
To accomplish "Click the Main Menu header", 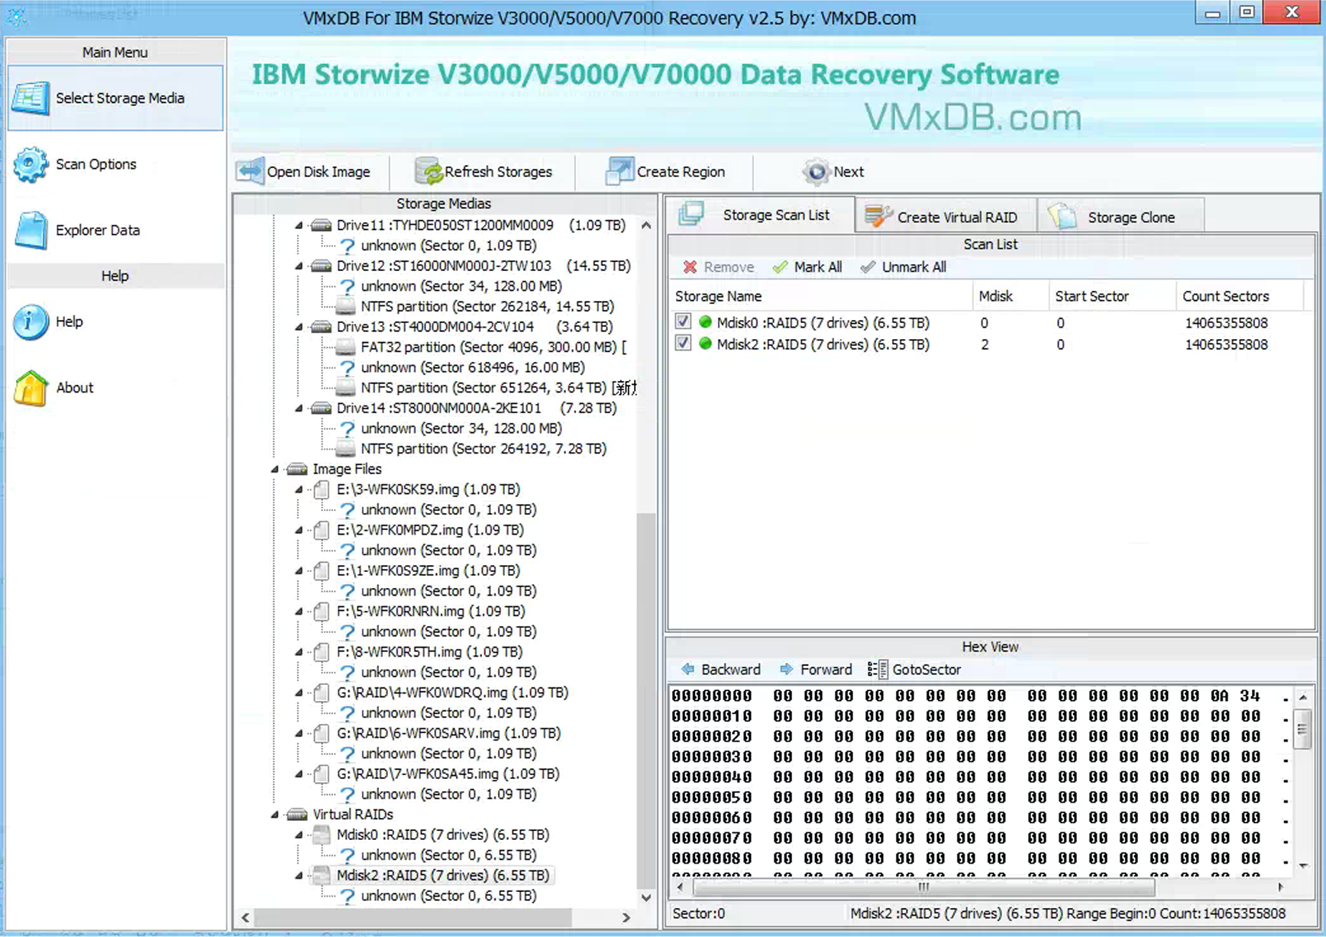I will point(115,52).
